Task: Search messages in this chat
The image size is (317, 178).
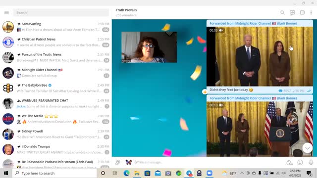Action: 282,12
